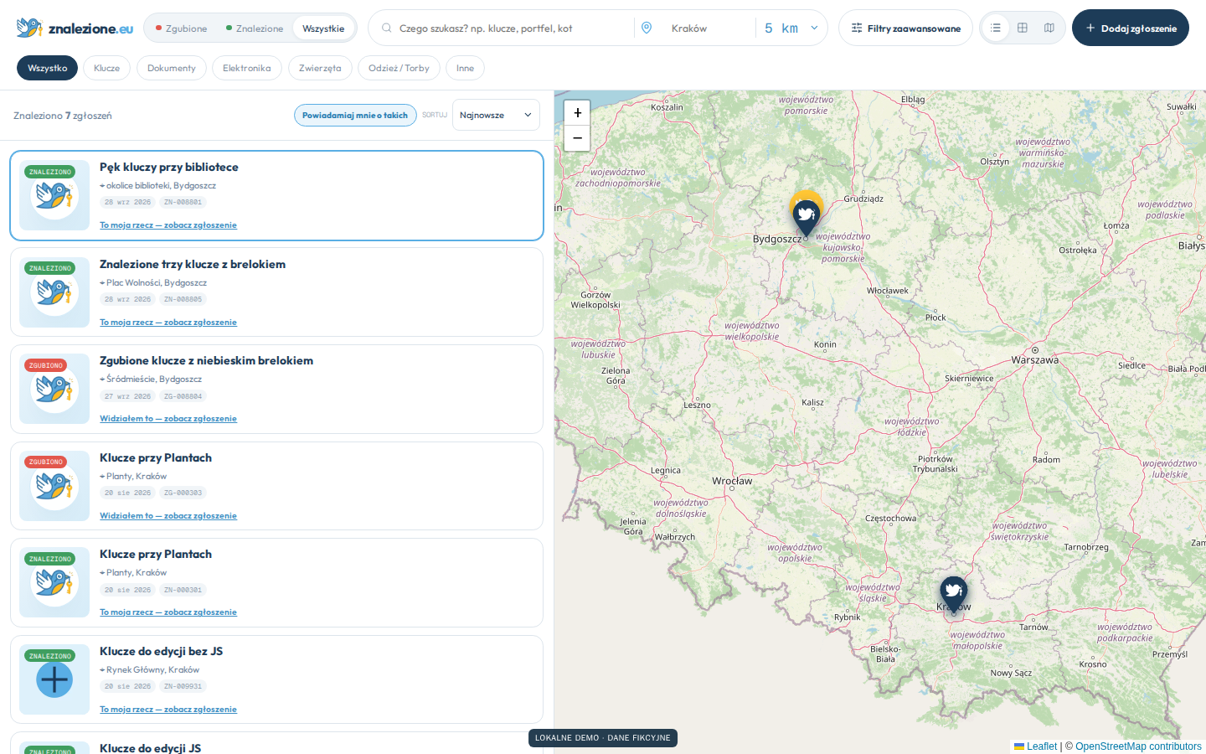Screen dimensions: 1206x754
Task: Open 'To moja rzecz' link for Plac Wolności listing
Action: (168, 322)
